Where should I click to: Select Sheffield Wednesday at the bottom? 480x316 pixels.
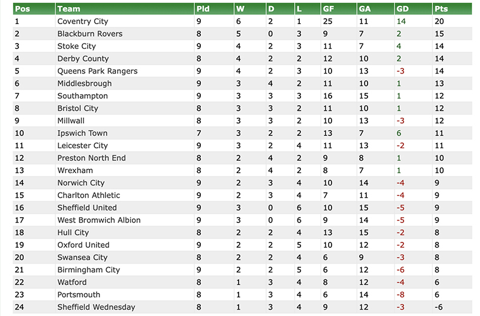pos(96,307)
